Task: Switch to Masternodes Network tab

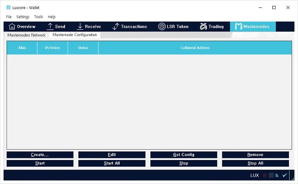Action: [x=26, y=35]
